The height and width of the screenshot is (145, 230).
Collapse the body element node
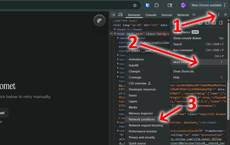point(115,34)
